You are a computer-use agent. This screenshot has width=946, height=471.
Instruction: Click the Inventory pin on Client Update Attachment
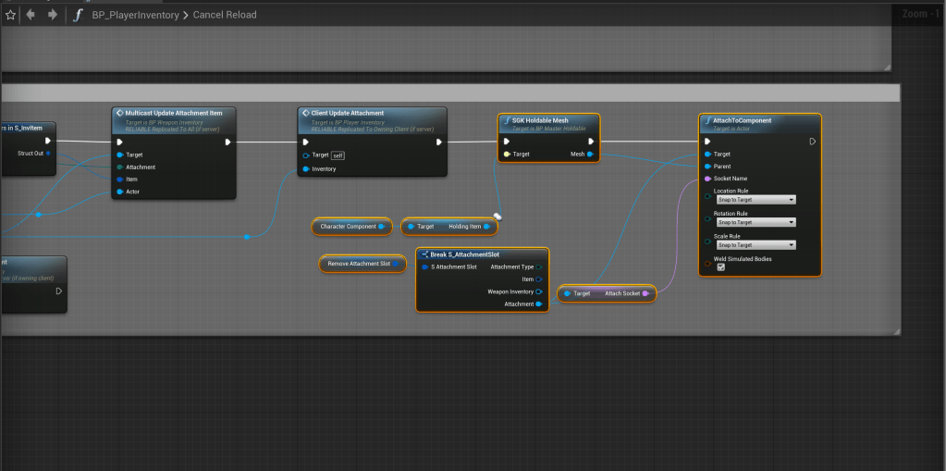tap(306, 168)
